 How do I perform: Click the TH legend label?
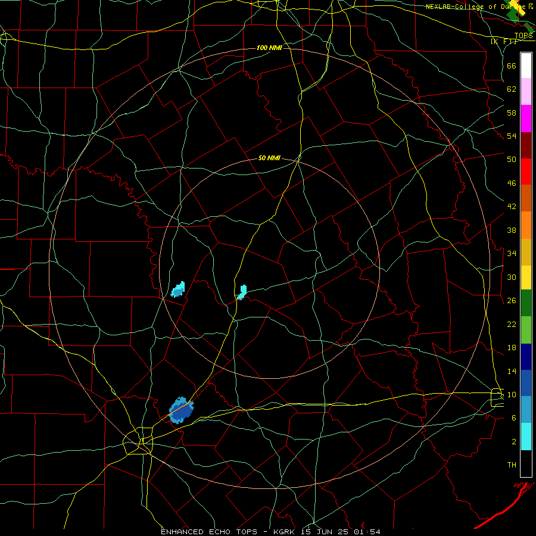[x=512, y=465]
